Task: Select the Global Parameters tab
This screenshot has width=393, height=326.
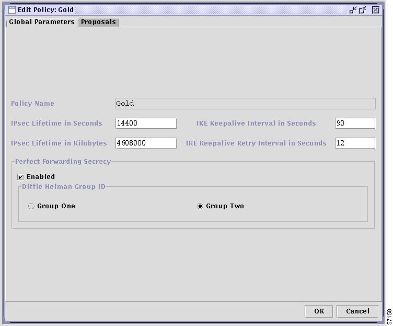Action: (x=42, y=22)
